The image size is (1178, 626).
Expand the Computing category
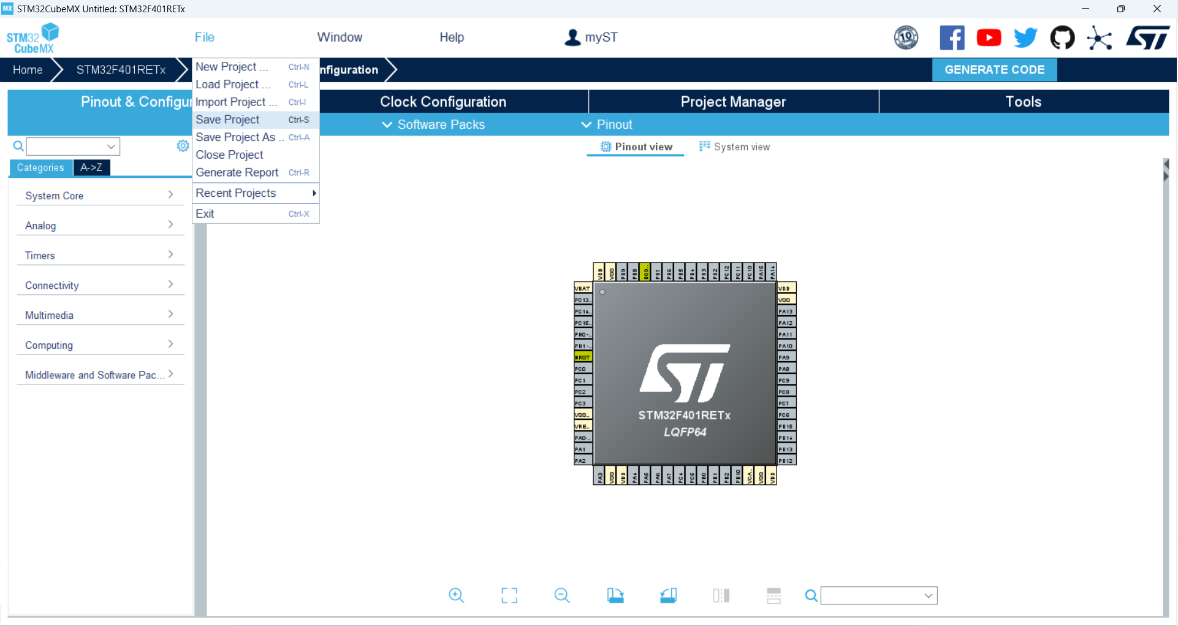point(101,345)
